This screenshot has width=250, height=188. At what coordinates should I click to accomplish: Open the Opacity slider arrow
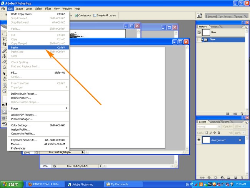[x=243, y=126]
